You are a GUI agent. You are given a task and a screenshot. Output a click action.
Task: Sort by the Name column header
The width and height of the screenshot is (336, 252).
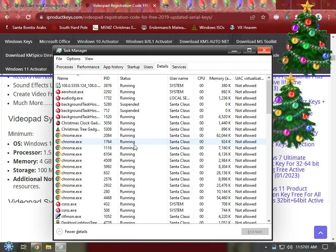78,78
